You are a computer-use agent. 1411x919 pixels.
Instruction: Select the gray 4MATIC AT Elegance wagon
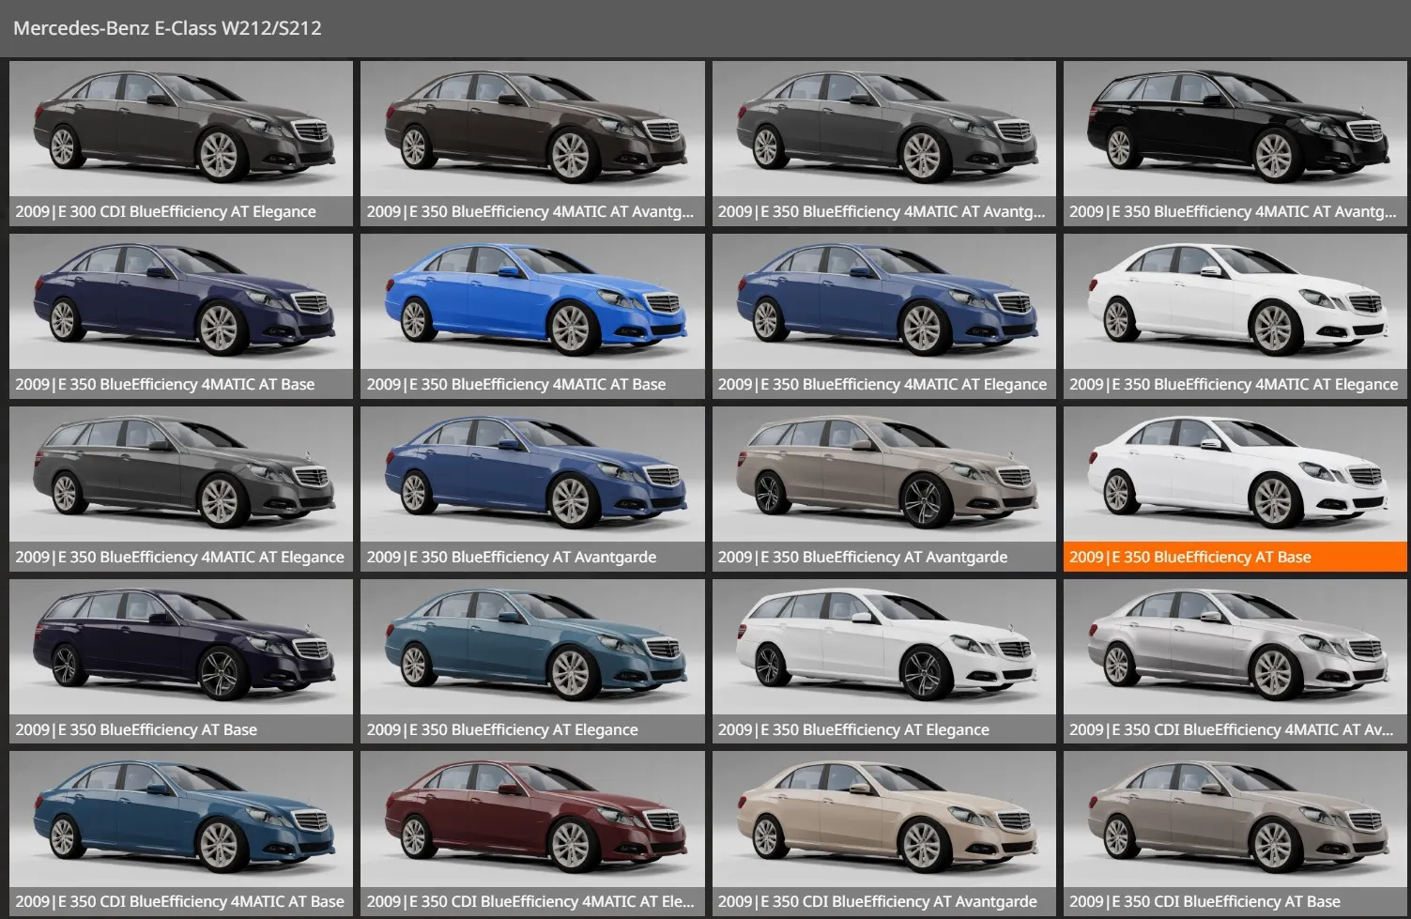[181, 489]
